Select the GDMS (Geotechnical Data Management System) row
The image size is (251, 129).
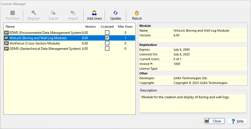pos(69,49)
